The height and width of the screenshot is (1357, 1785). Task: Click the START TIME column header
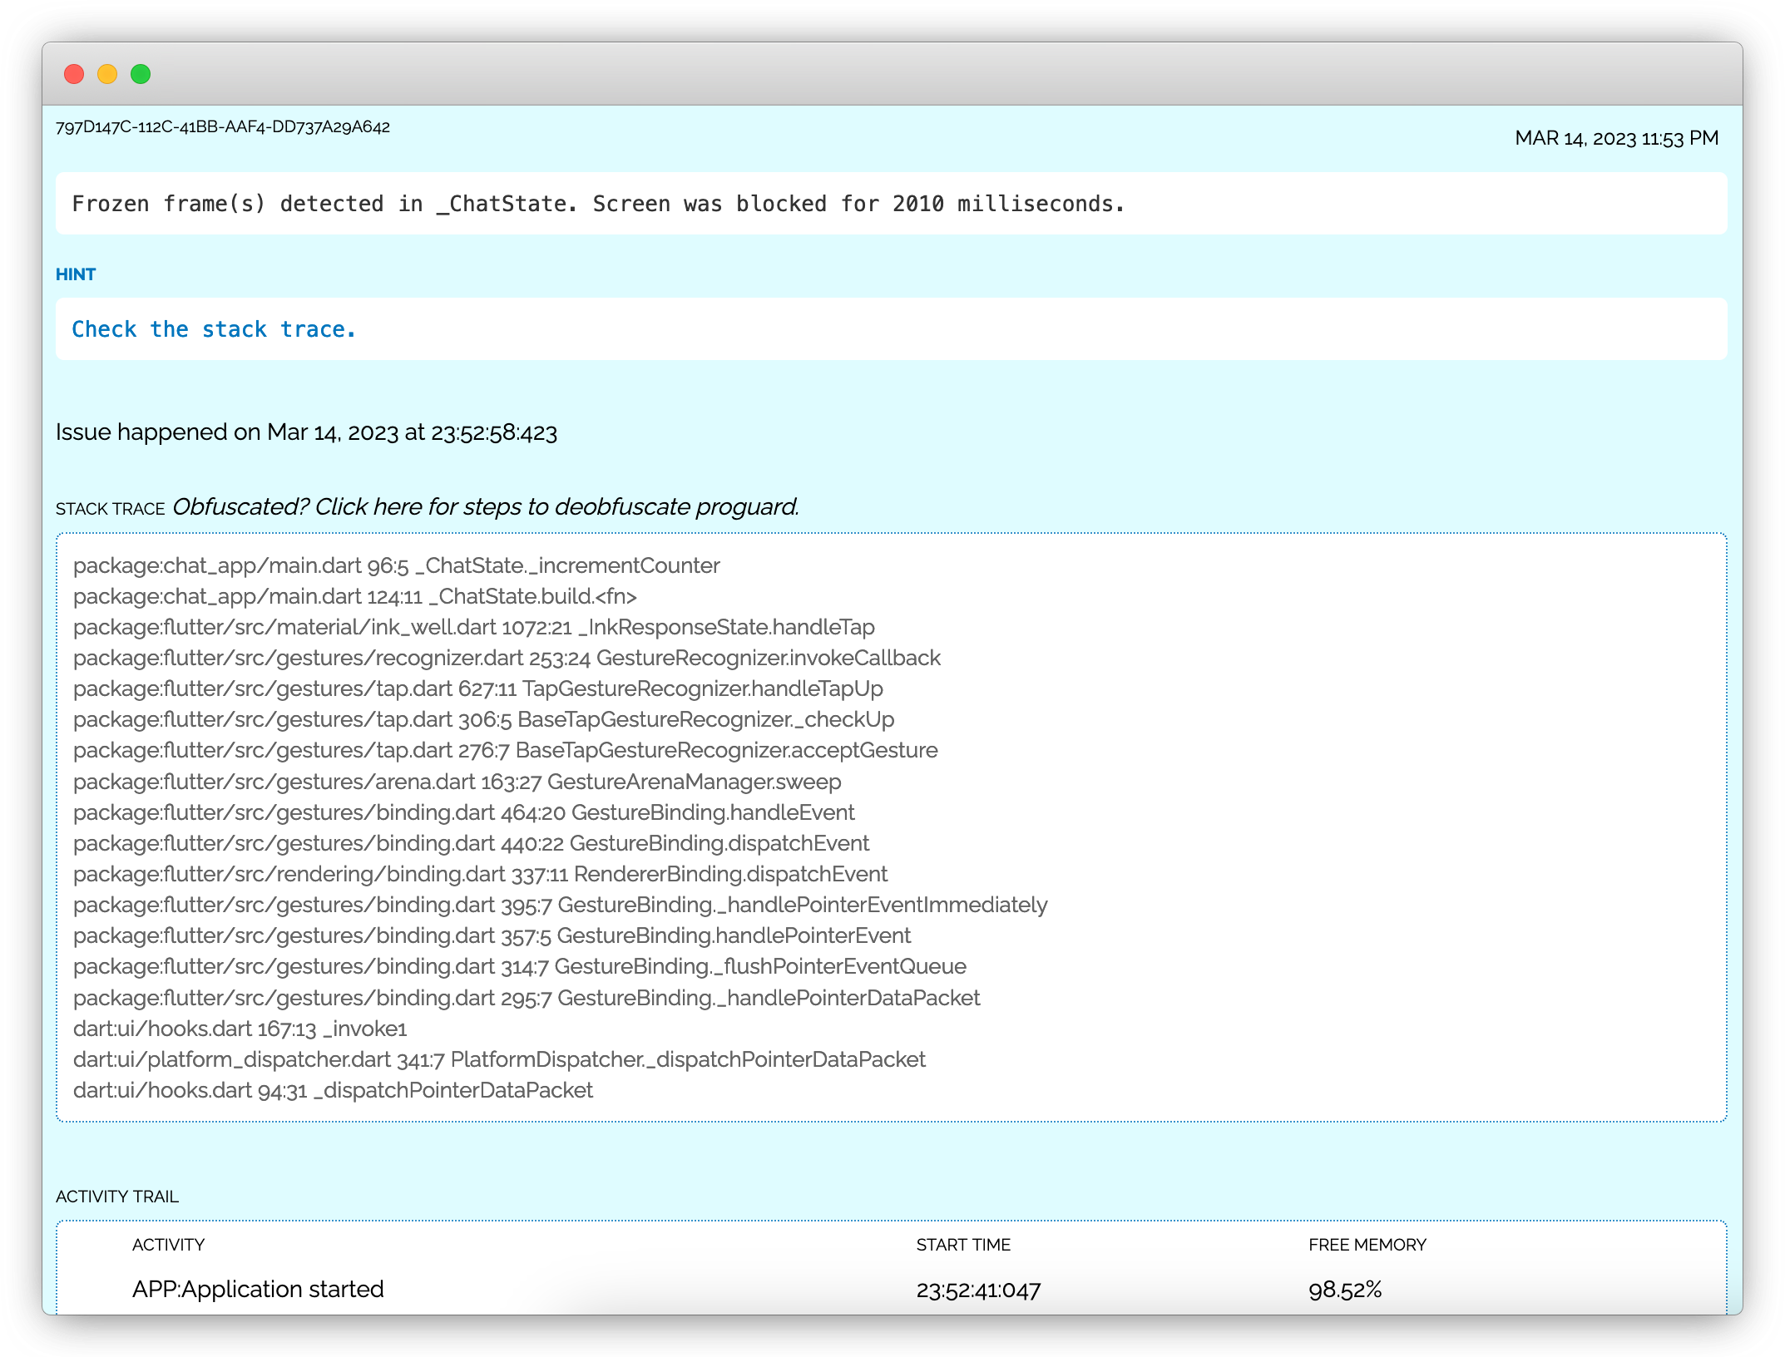pyautogui.click(x=962, y=1245)
